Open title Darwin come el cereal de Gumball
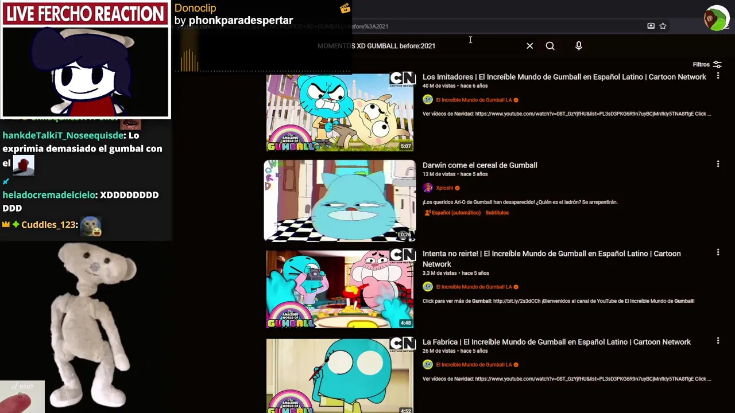Screen dimensions: 735x413 coord(480,165)
